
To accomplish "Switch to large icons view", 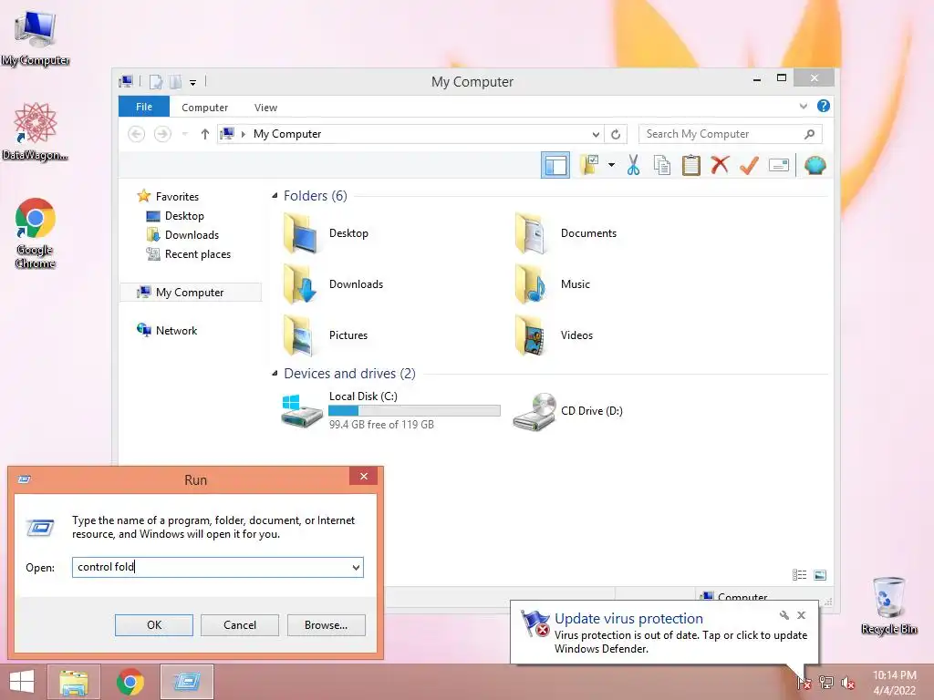I will (x=820, y=574).
